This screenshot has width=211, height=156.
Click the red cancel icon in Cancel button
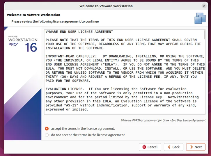pyautogui.click(x=144, y=147)
